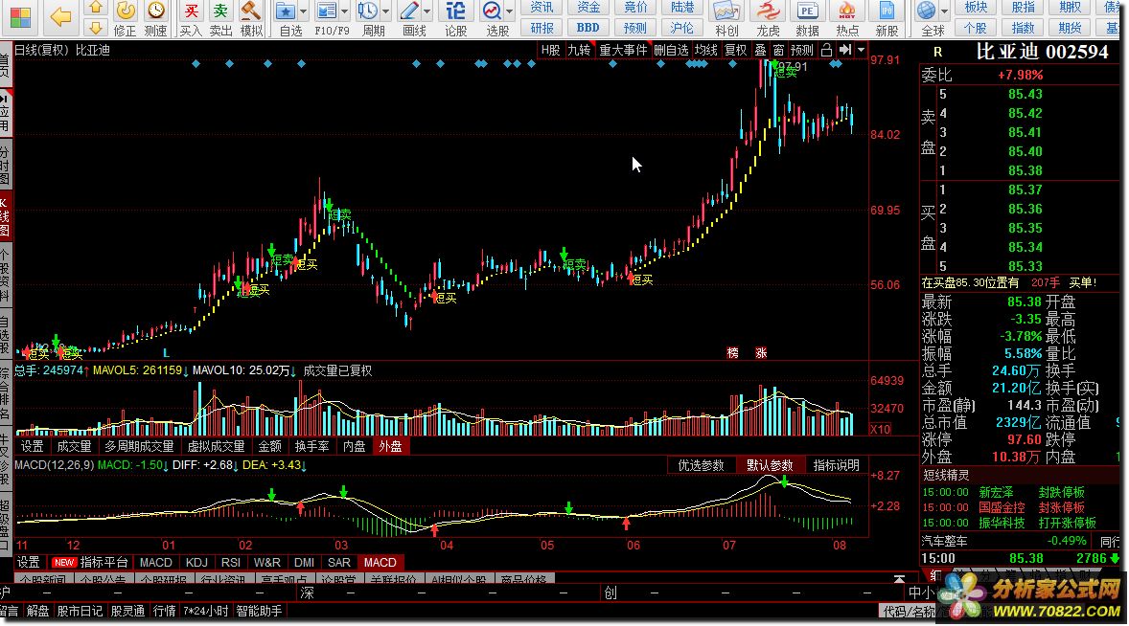
Task: Open the K线图 sidebar tab
Action: pos(5,218)
